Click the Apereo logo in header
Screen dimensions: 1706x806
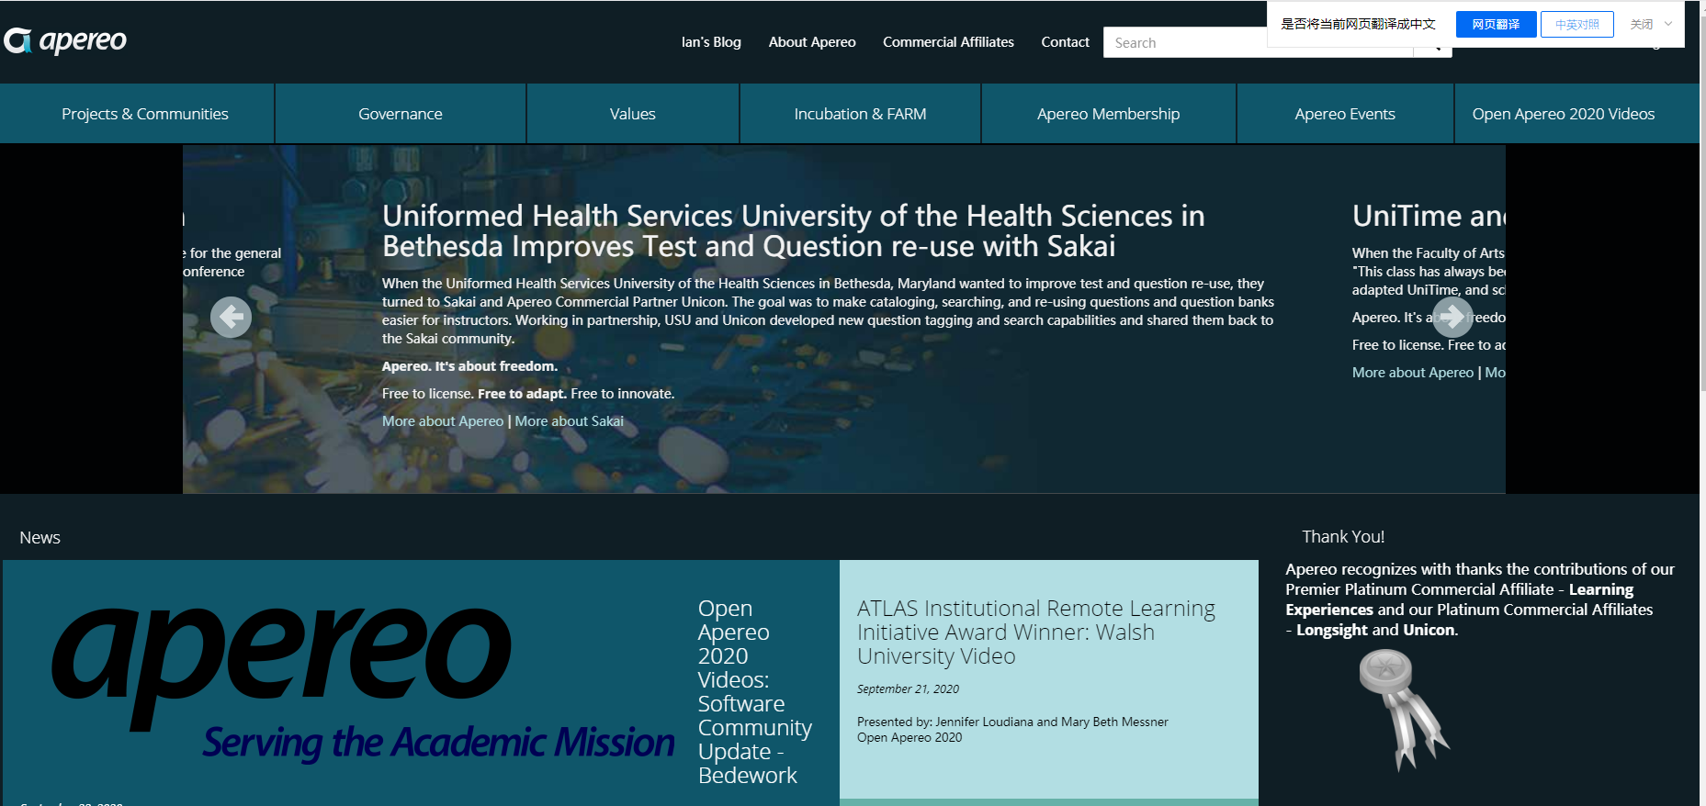click(65, 41)
